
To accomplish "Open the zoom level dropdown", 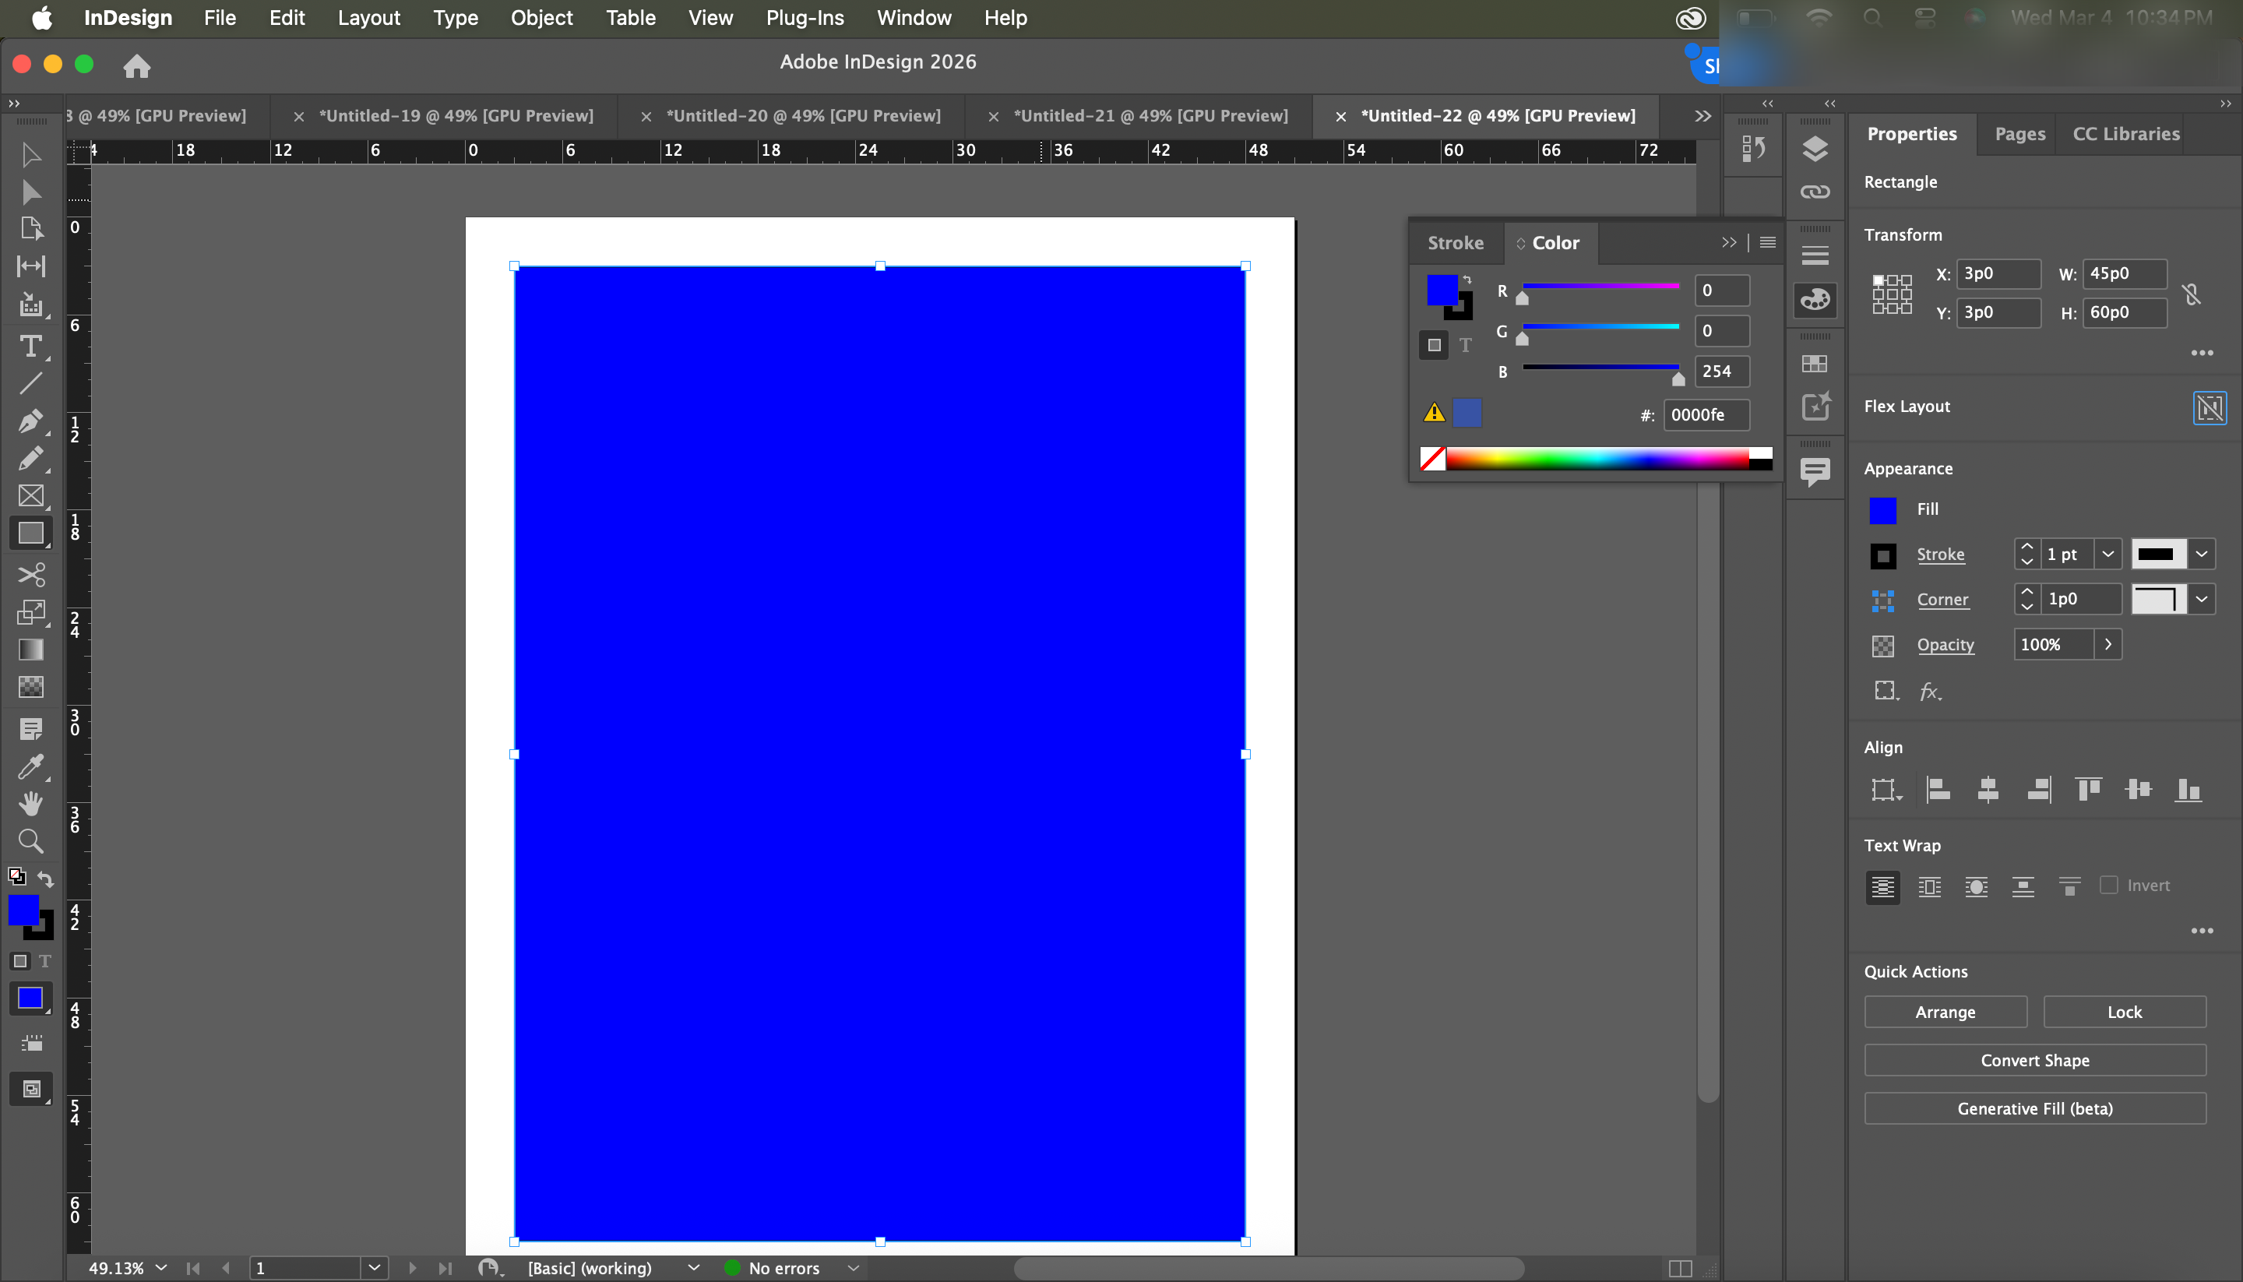I will click(162, 1268).
